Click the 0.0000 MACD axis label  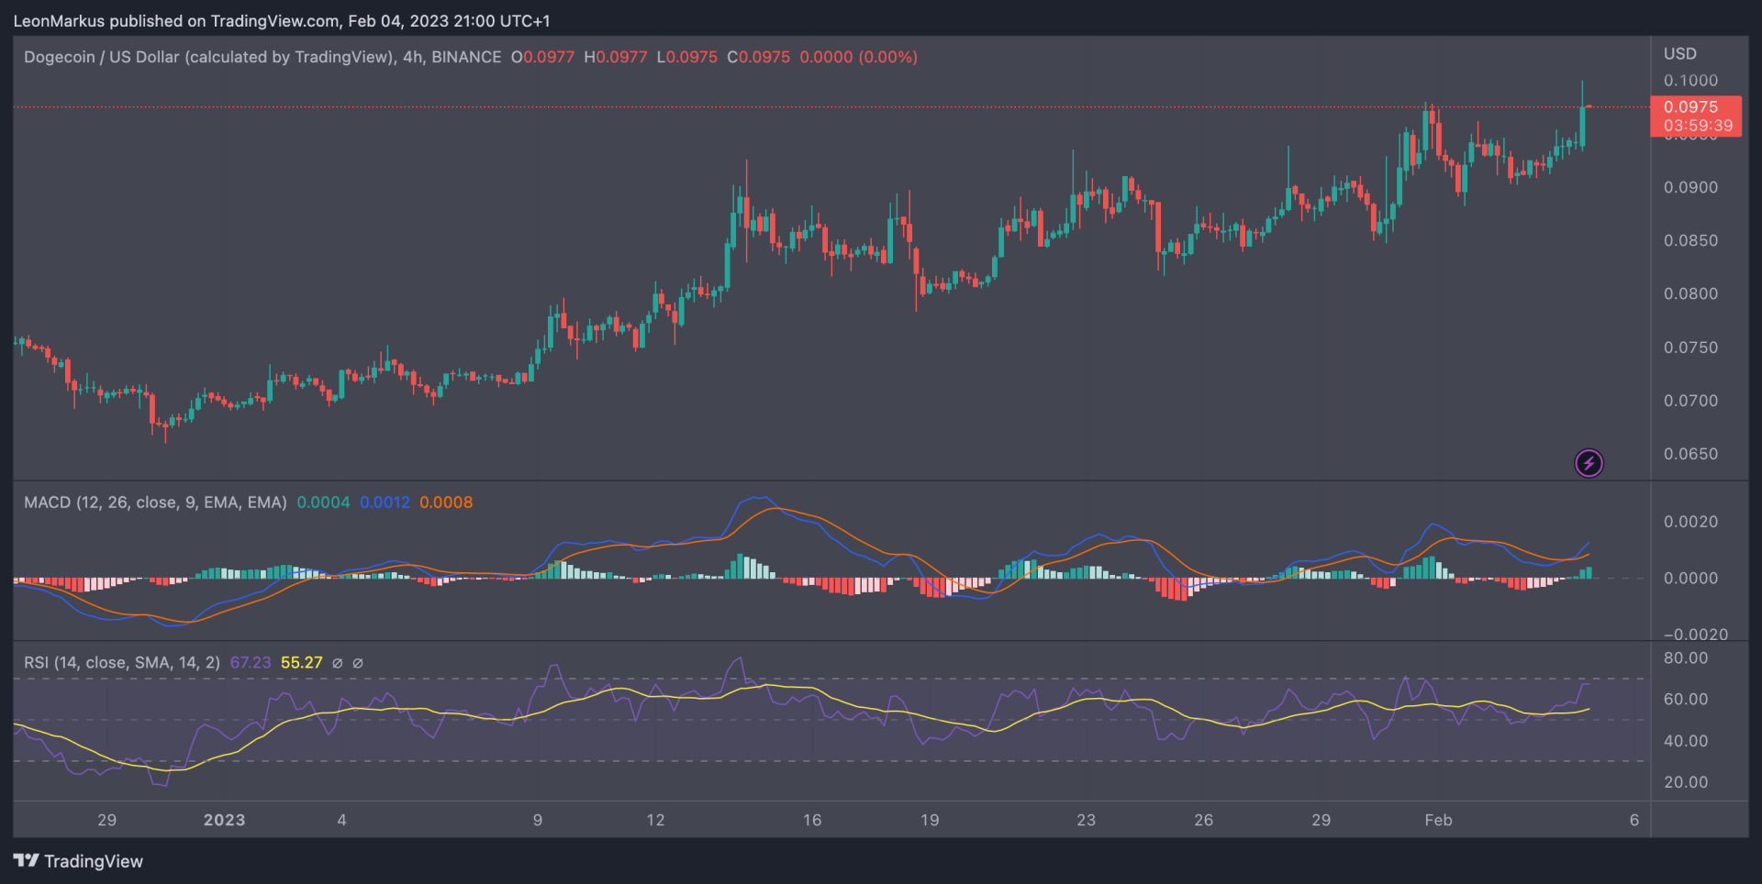(x=1690, y=579)
